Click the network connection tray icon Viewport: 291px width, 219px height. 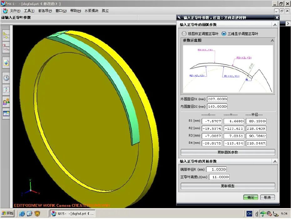(x=276, y=214)
